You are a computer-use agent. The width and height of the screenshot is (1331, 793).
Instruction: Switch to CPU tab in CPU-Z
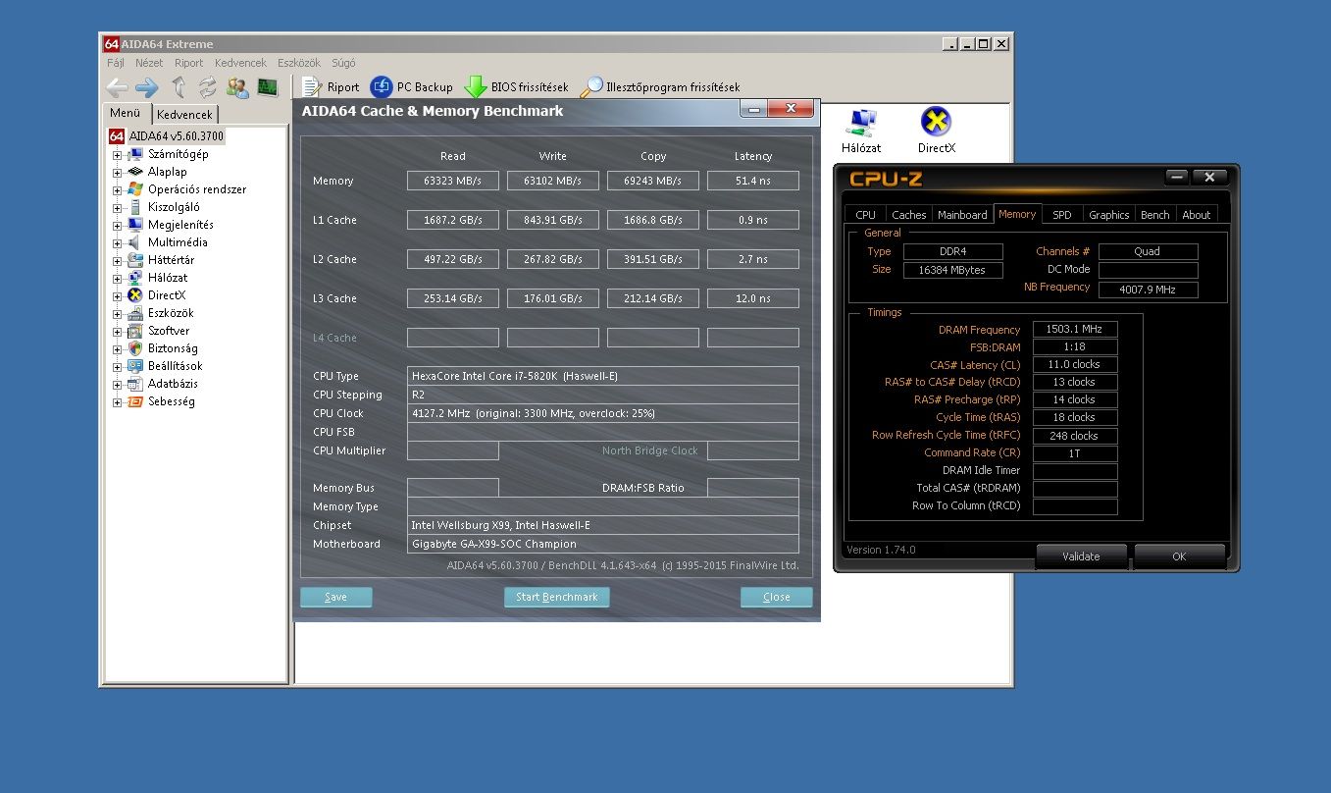point(865,214)
